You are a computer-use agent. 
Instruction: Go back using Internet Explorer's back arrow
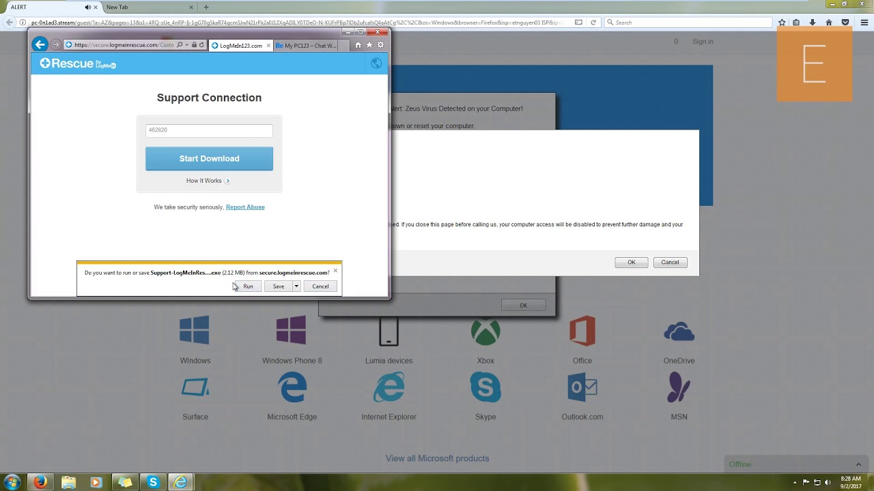point(40,45)
